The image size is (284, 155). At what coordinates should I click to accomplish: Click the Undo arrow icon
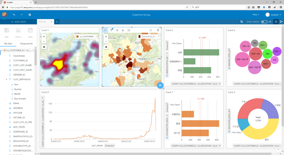point(14,15)
